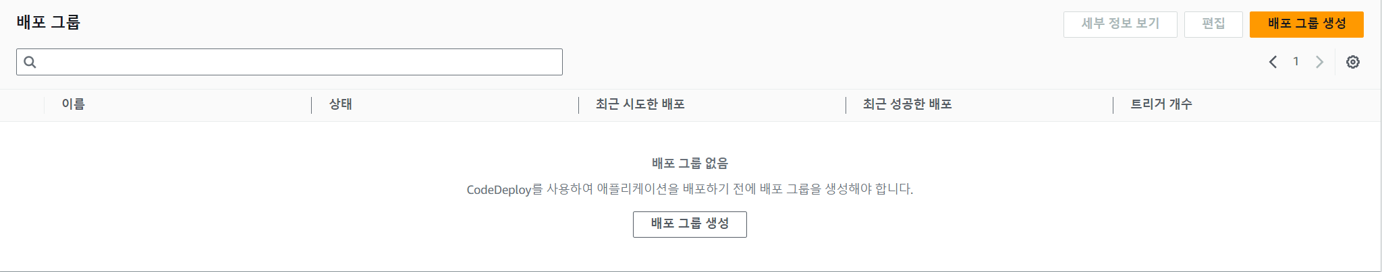Go to previous page with left chevron

(1273, 62)
